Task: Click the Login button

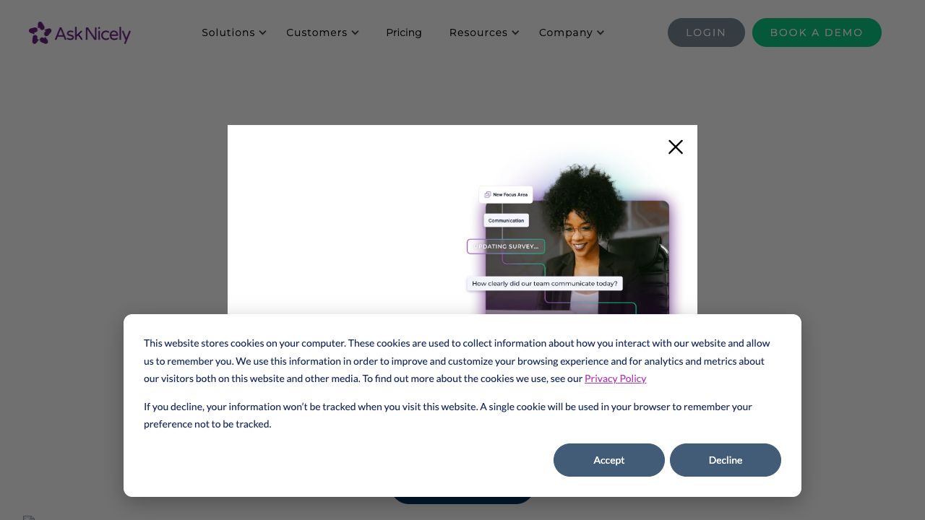Action: tap(706, 32)
